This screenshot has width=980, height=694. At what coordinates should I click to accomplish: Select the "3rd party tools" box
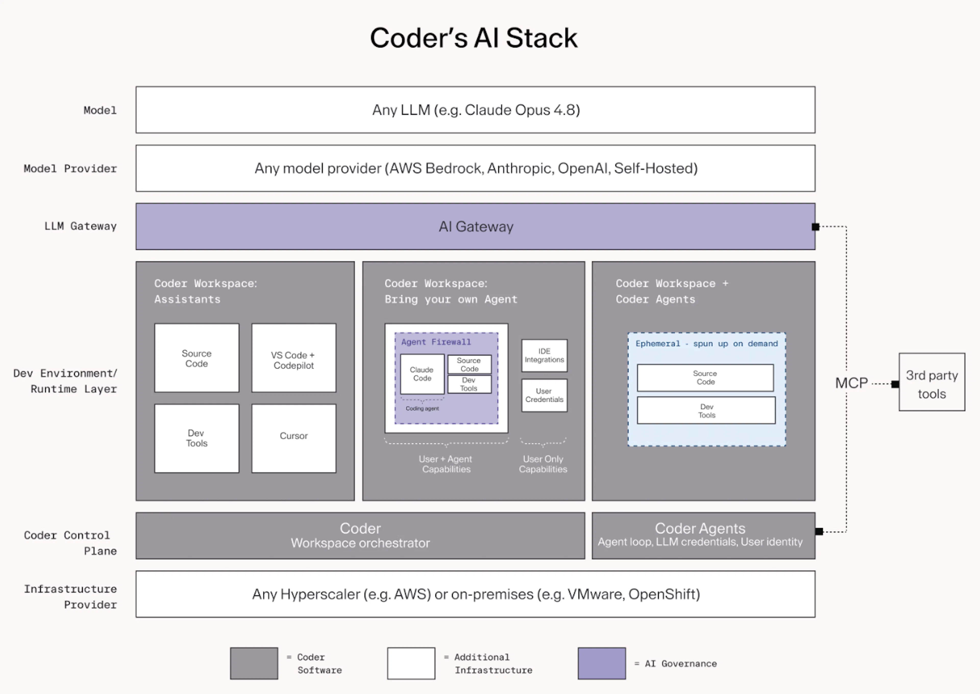pyautogui.click(x=932, y=382)
